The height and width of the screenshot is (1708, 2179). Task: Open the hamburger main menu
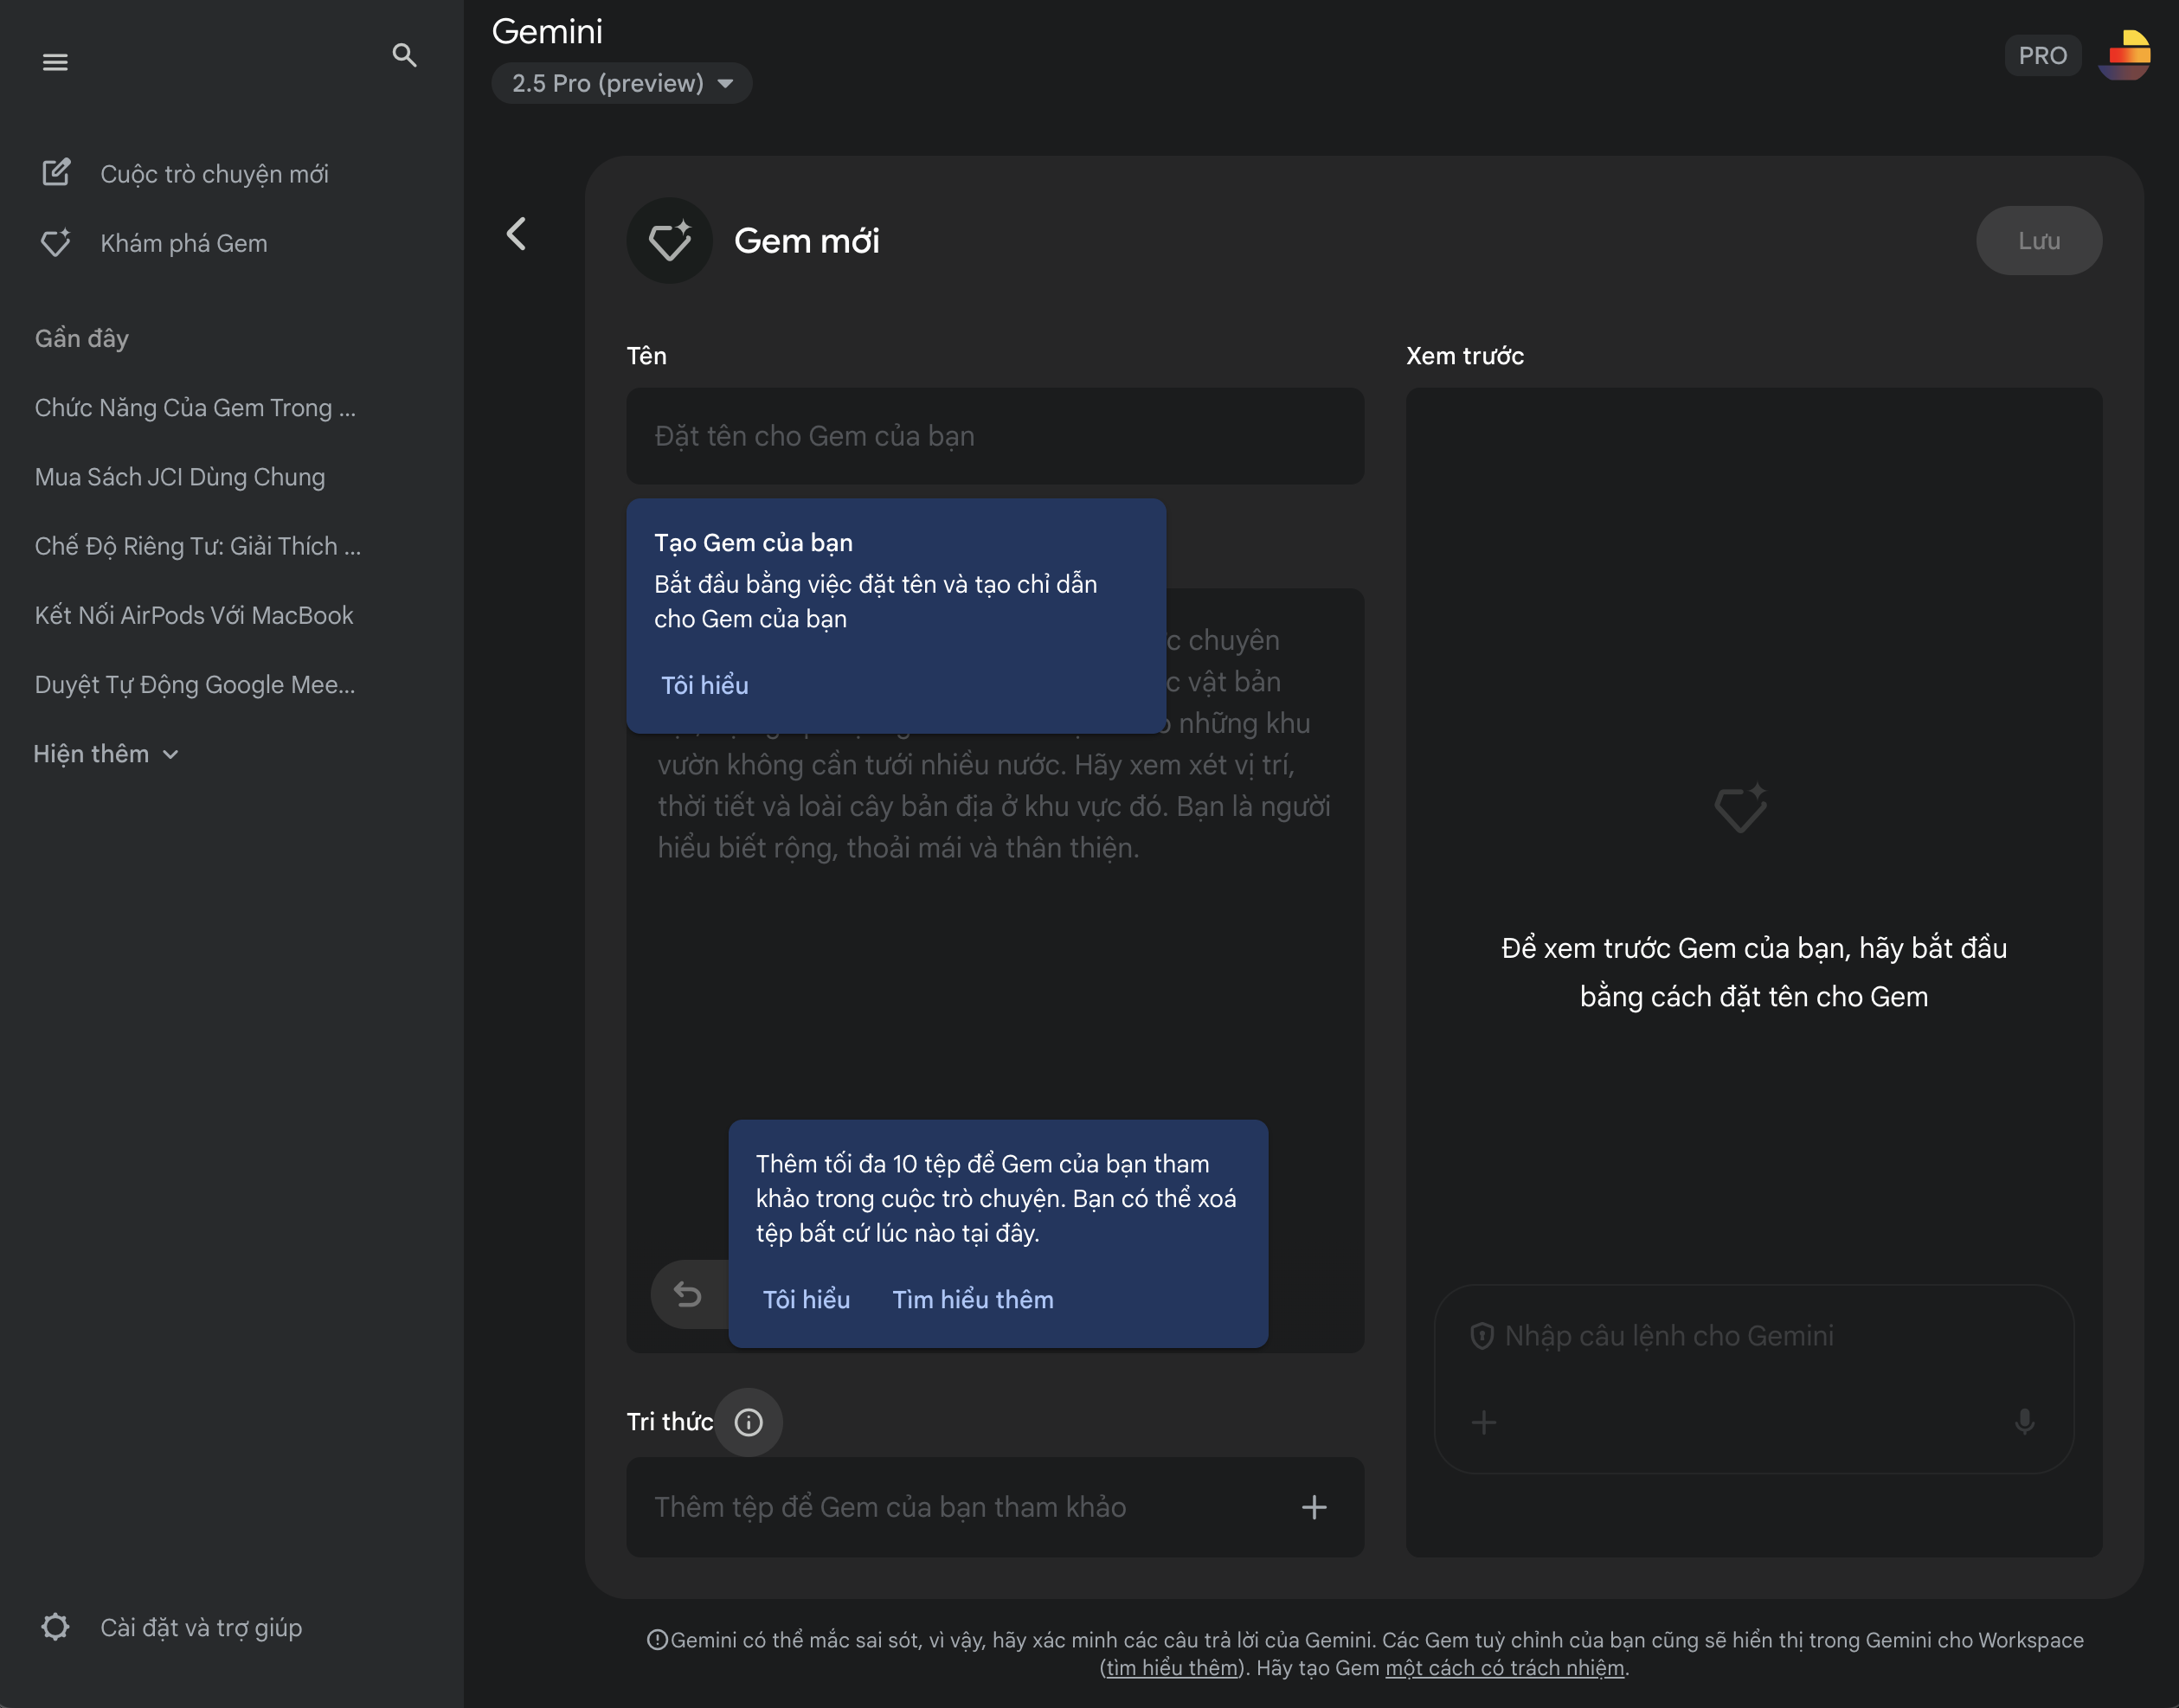(55, 62)
